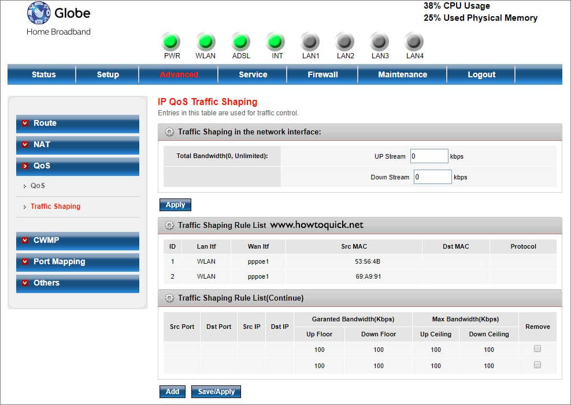Image resolution: width=571 pixels, height=405 pixels.
Task: Switch to the Firewall menu tab
Action: 322,74
